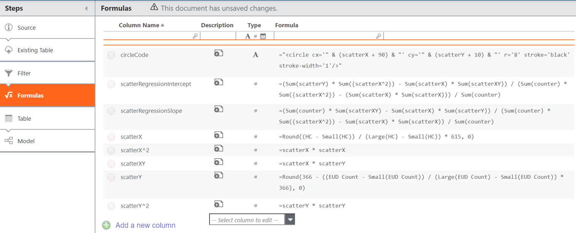Click the scatterXY column name
Viewport: 576px width, 233px height.
pos(133,164)
